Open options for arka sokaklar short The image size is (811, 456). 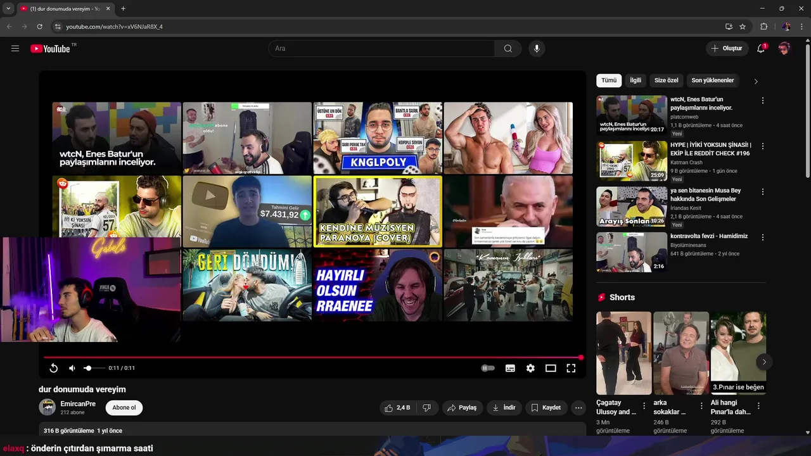(x=701, y=406)
